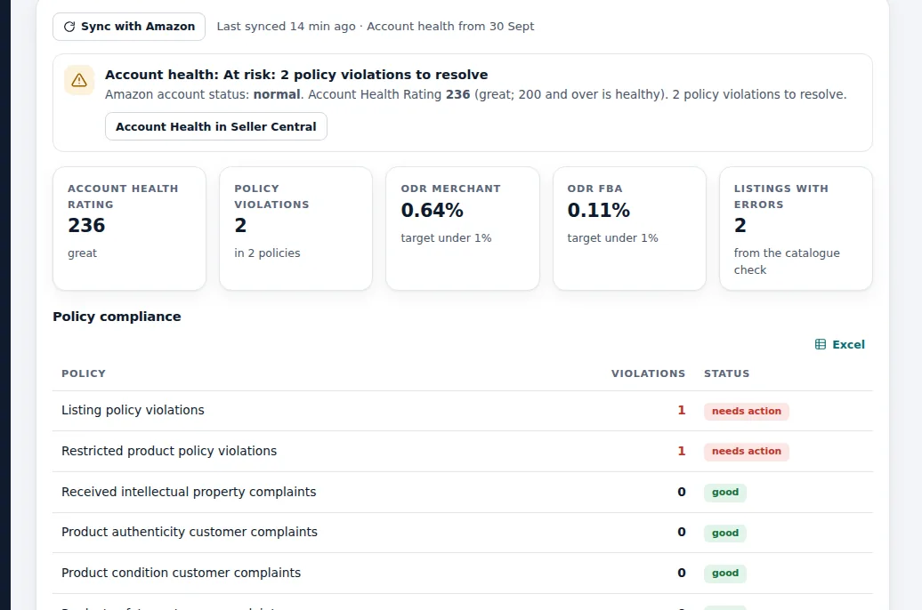Click Received intellectual property complaints label
This screenshot has width=922, height=610.
tap(189, 492)
